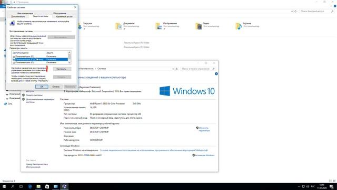Click the РУС language indicator
337x190 pixels.
[313, 186]
